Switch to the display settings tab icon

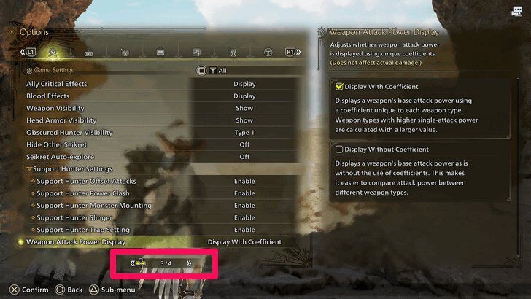160,53
